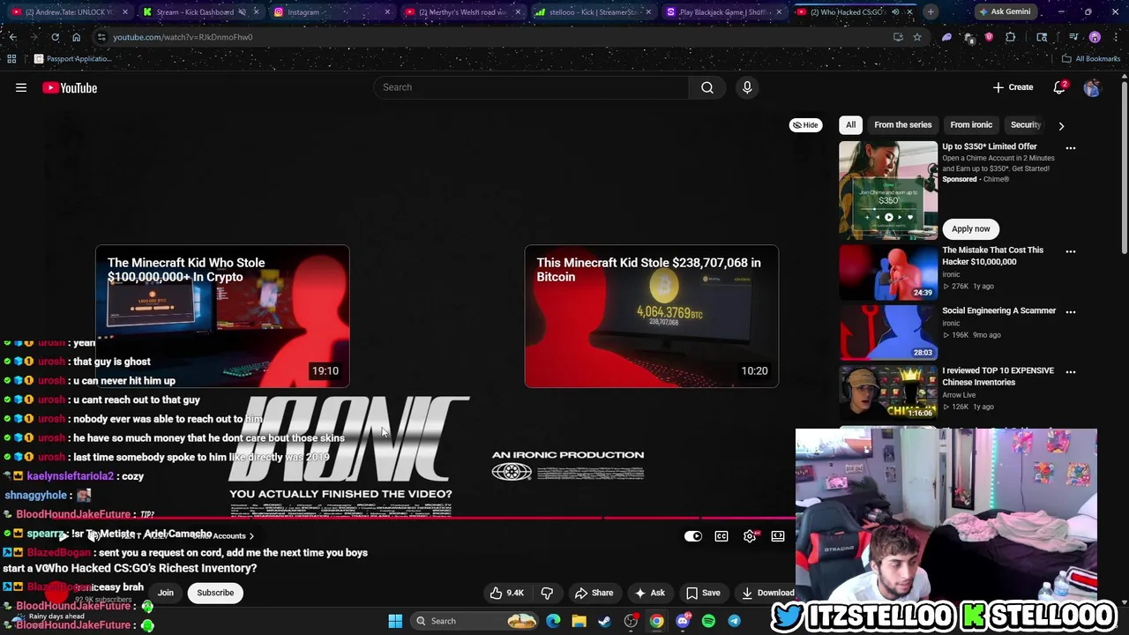Open Social Engineering A Scammer thumbnail
The width and height of the screenshot is (1129, 635).
pos(888,332)
